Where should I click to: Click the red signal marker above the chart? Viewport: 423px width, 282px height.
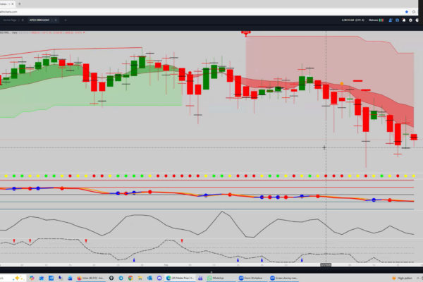tap(246, 32)
